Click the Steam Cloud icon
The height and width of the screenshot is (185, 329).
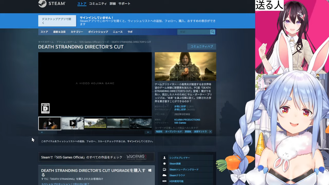(164, 175)
